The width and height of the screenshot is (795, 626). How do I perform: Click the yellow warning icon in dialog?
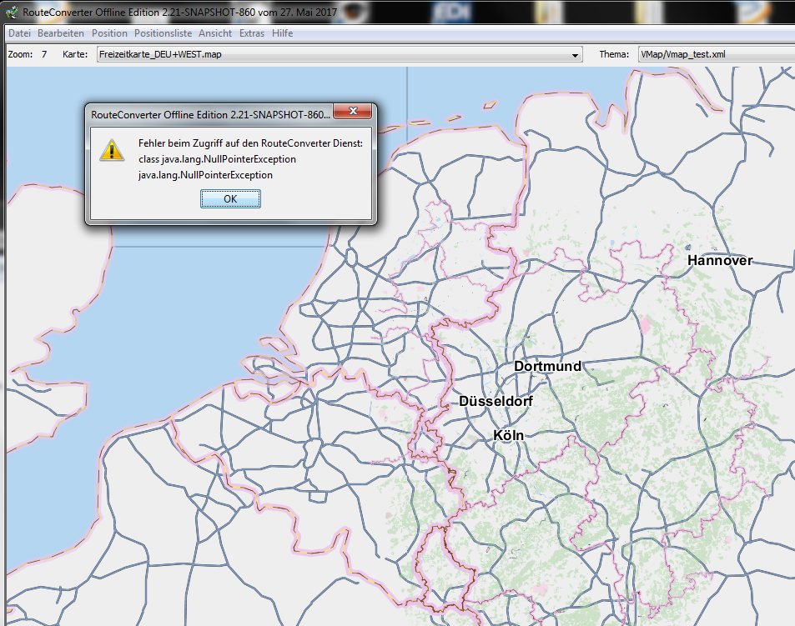(111, 151)
